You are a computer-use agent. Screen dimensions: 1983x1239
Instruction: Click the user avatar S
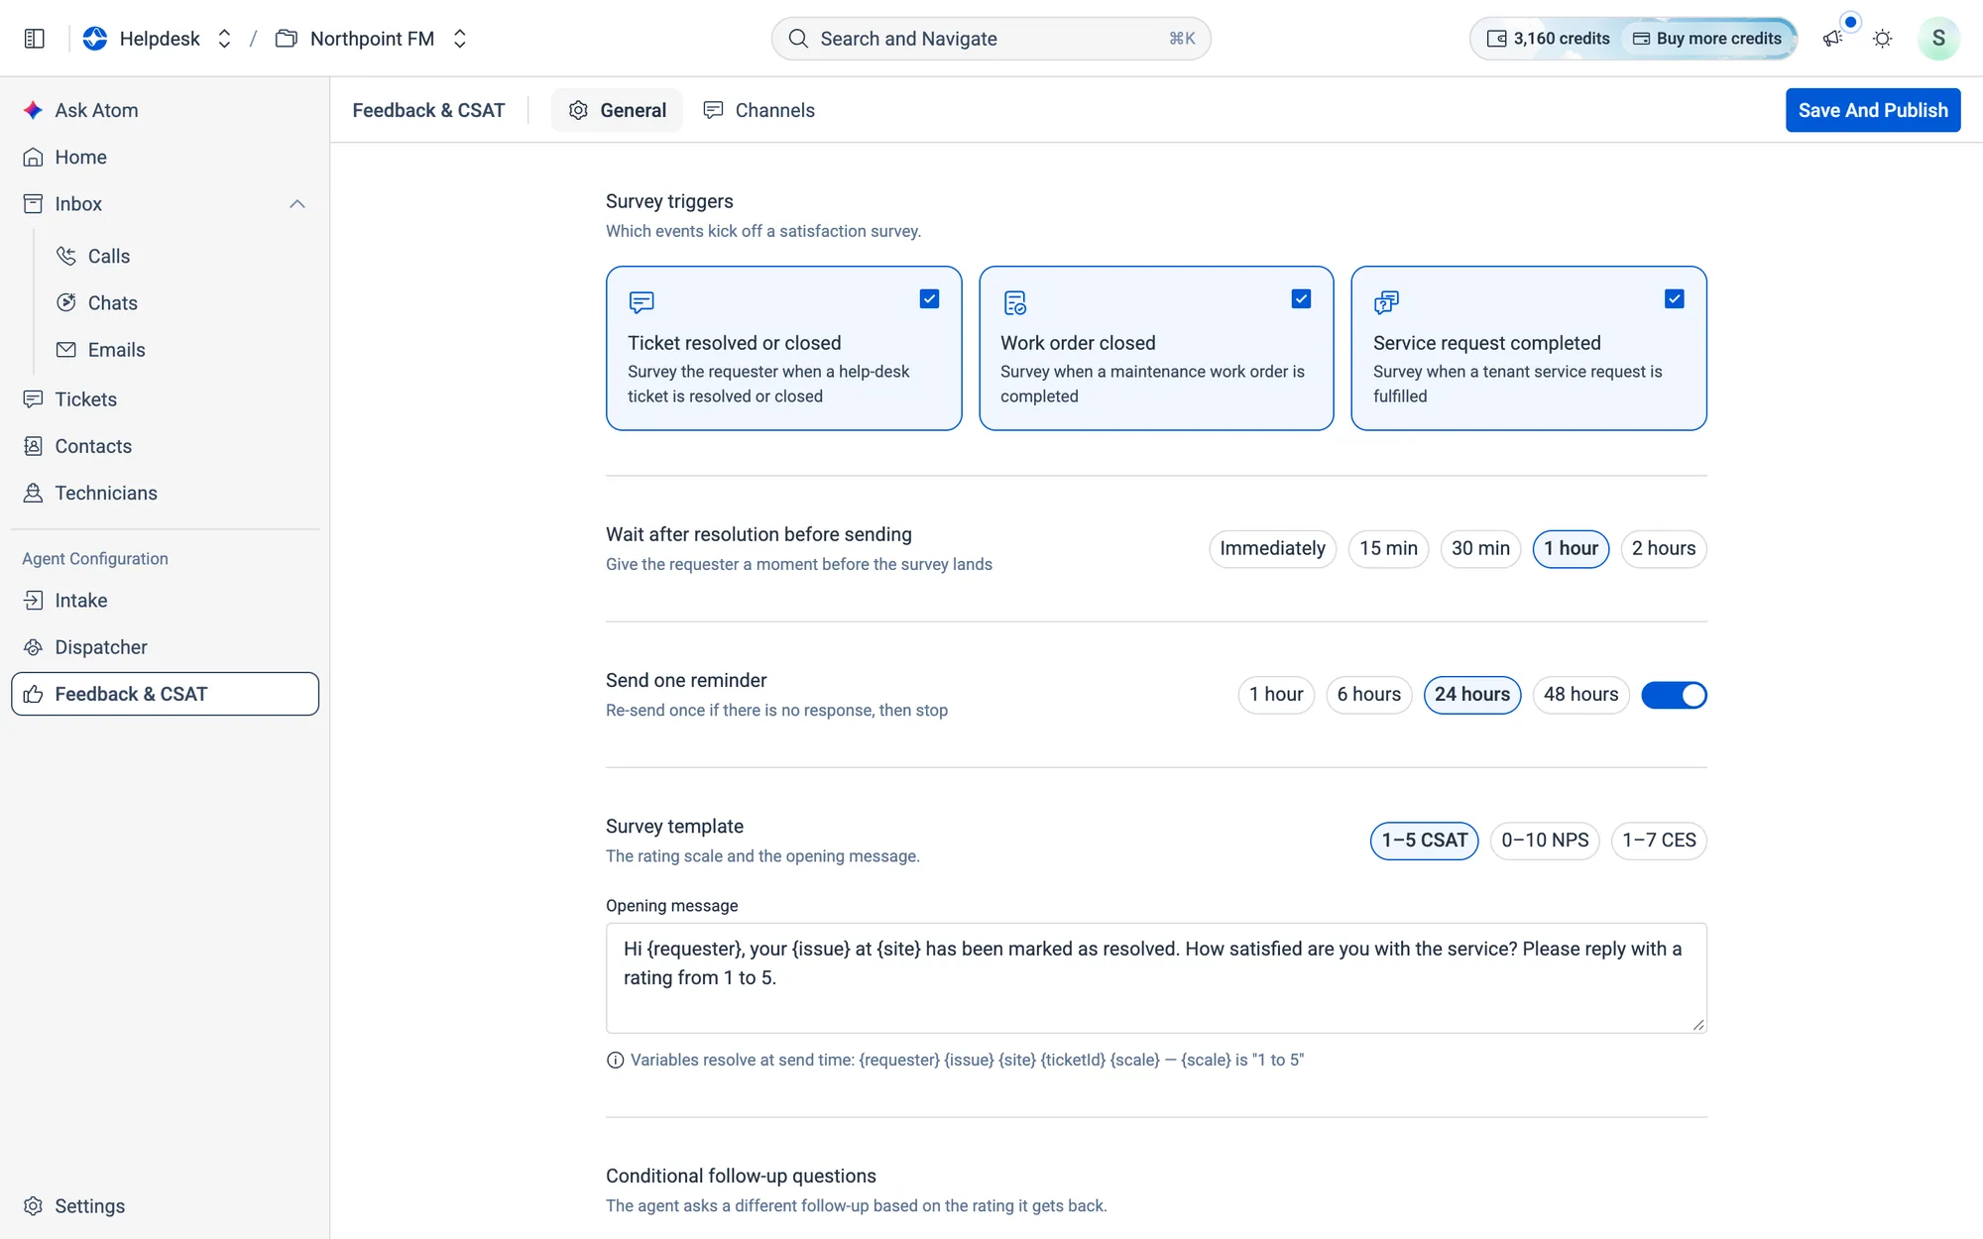1937,39
